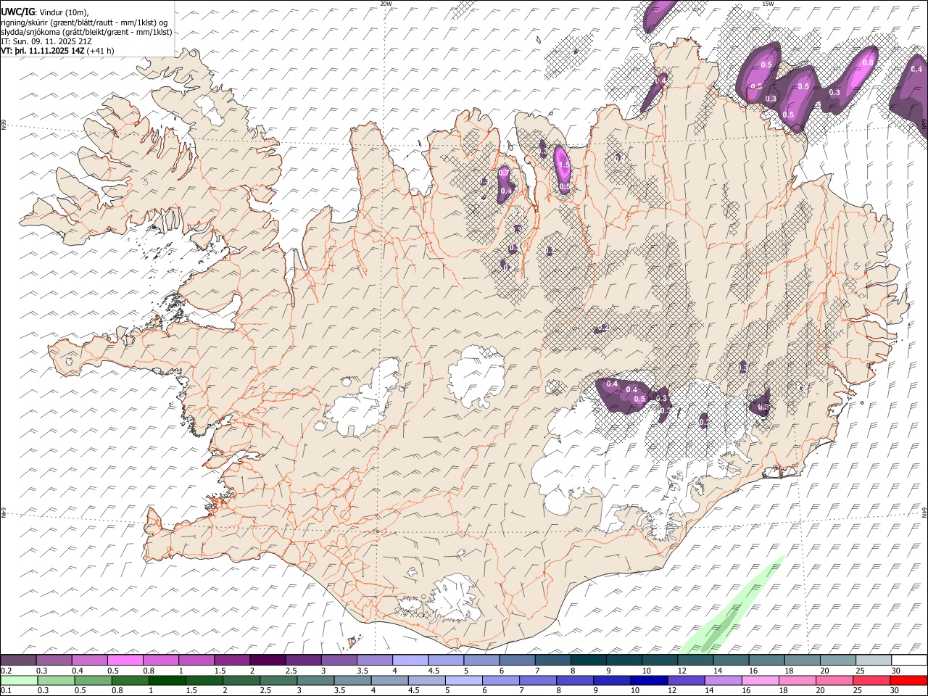928x696 pixels.
Task: Pick the darkest green rain swatch at 1
Action: pos(167,680)
